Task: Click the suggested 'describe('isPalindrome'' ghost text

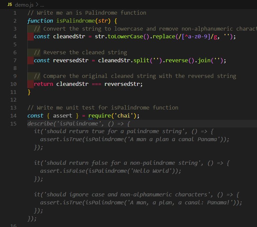Action: tap(65, 124)
